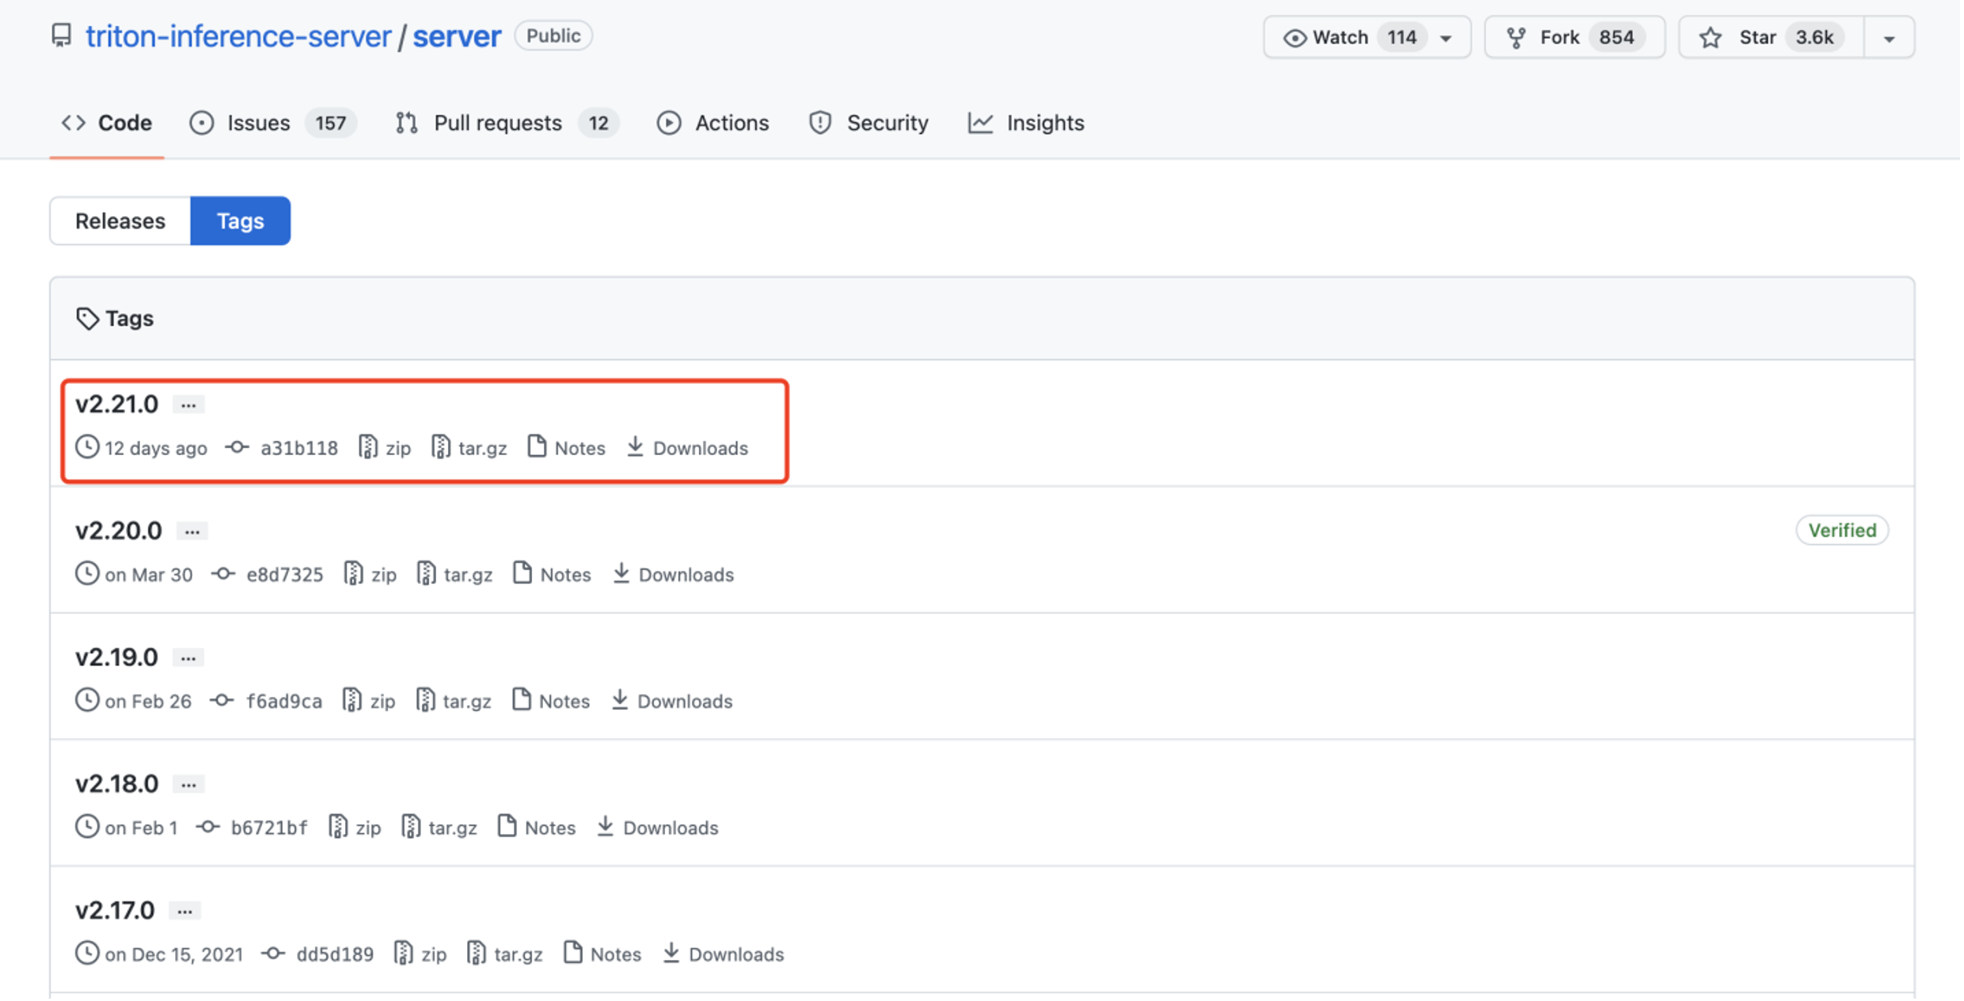The height and width of the screenshot is (1001, 1964).
Task: Open the triton-inference-server organization link
Action: pyautogui.click(x=238, y=36)
